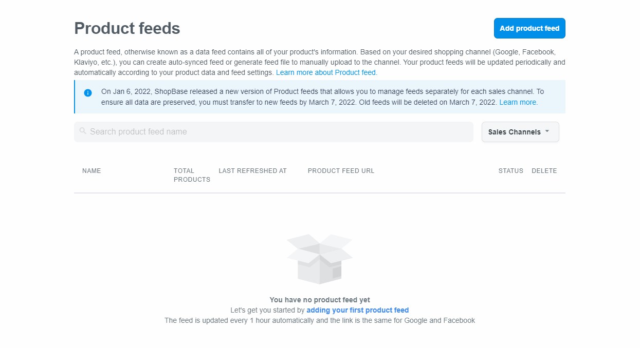Click the Product feeds page heading
This screenshot has width=640, height=348.
127,28
